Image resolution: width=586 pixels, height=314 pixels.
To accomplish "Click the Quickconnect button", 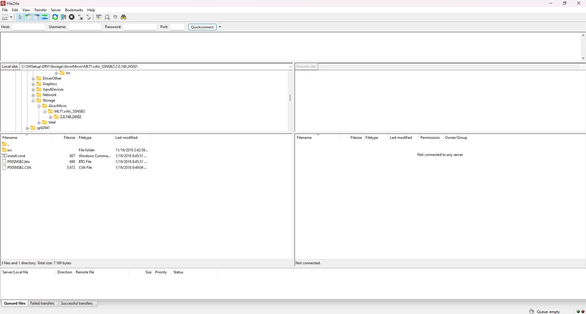I will 202,27.
